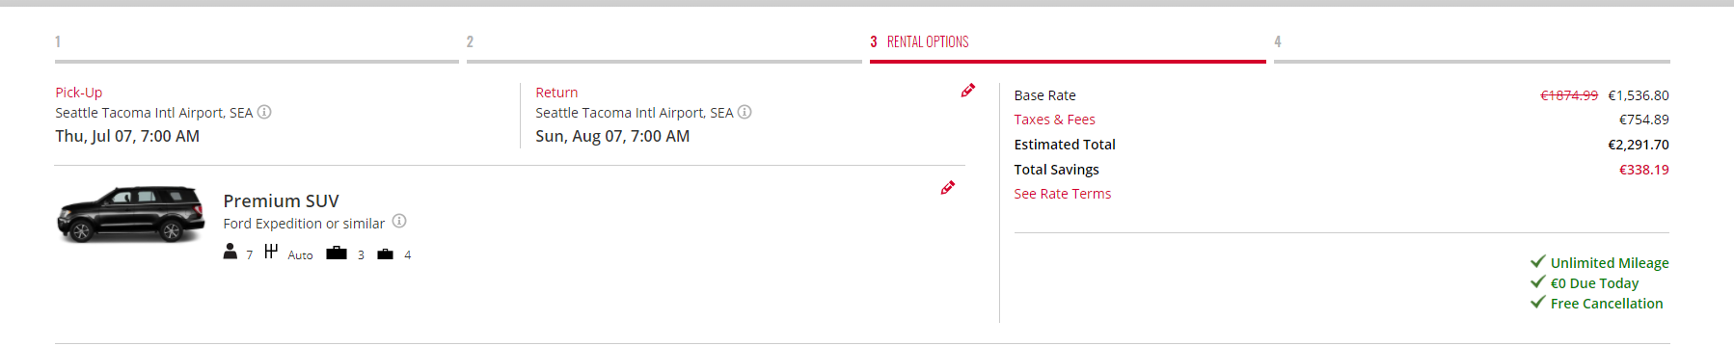
Task: Click the Free Cancellation checkmark
Action: 1538,302
